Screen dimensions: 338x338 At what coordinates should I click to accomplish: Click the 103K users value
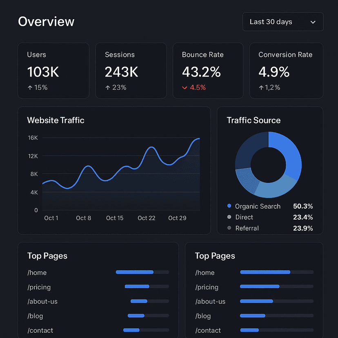(43, 72)
